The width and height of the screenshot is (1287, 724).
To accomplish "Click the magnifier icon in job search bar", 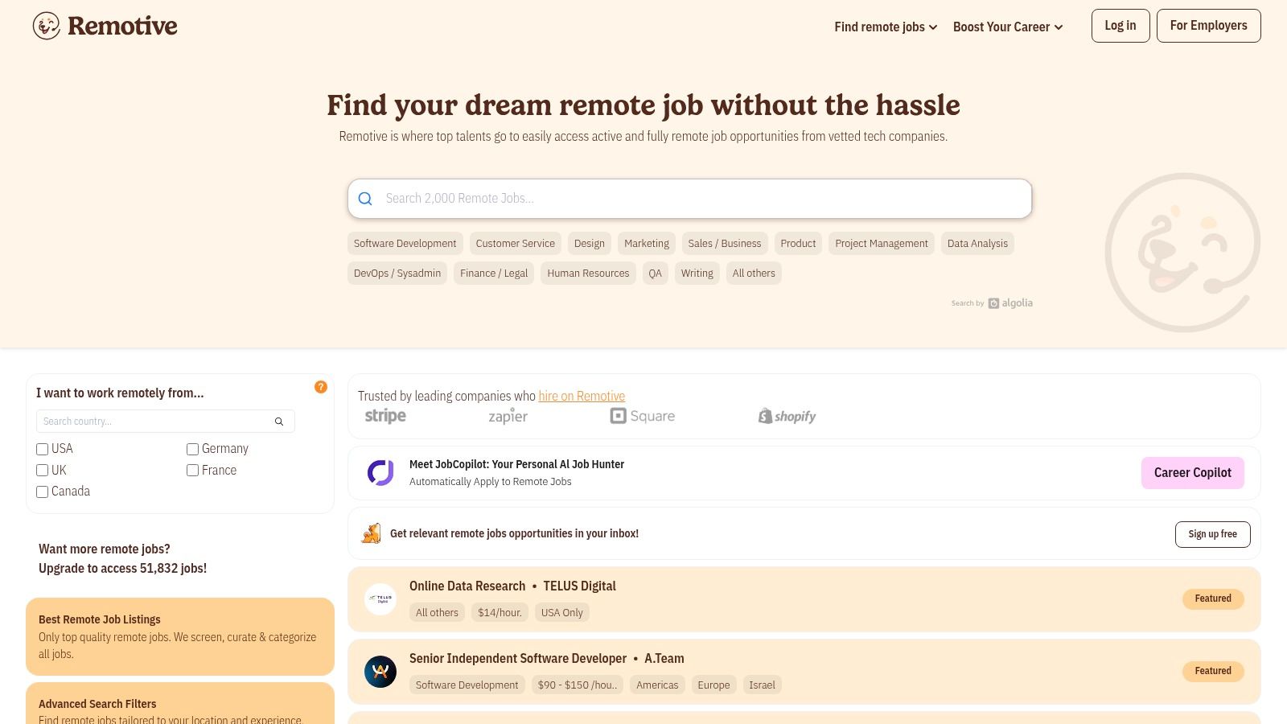I will tap(365, 199).
